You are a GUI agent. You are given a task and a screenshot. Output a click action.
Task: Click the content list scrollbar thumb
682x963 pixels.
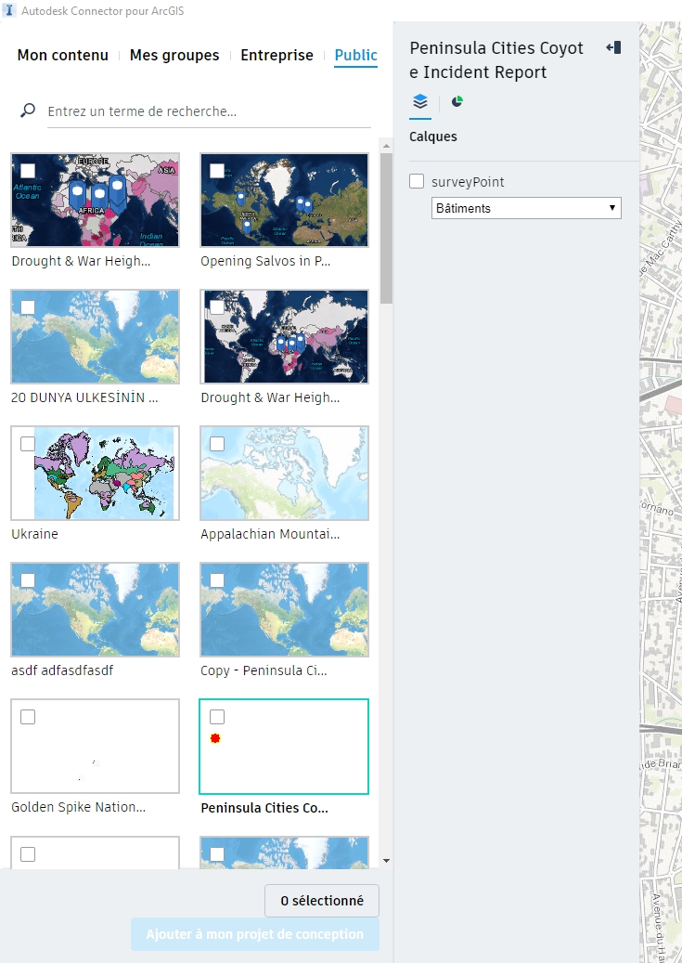[x=386, y=228]
